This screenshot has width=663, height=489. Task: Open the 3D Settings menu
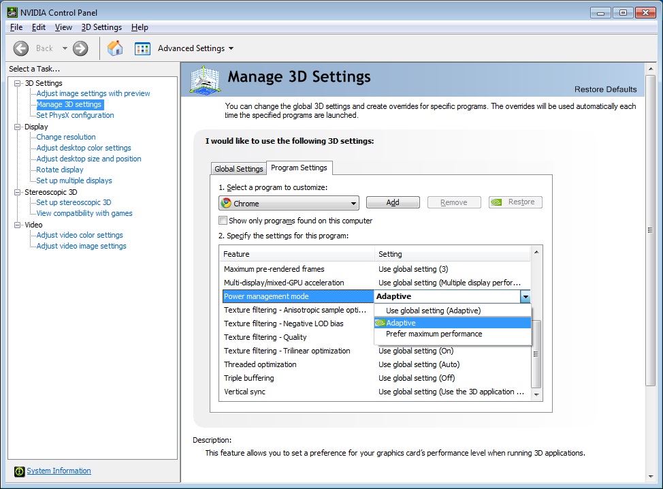pyautogui.click(x=101, y=27)
